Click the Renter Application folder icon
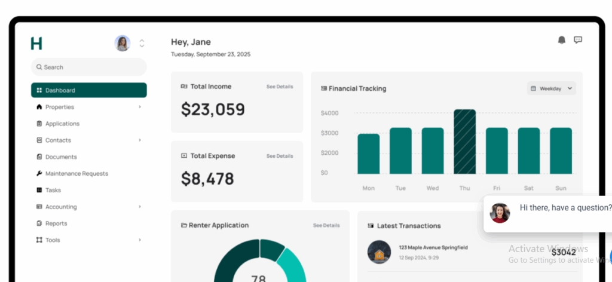The height and width of the screenshot is (282, 612). tap(184, 225)
